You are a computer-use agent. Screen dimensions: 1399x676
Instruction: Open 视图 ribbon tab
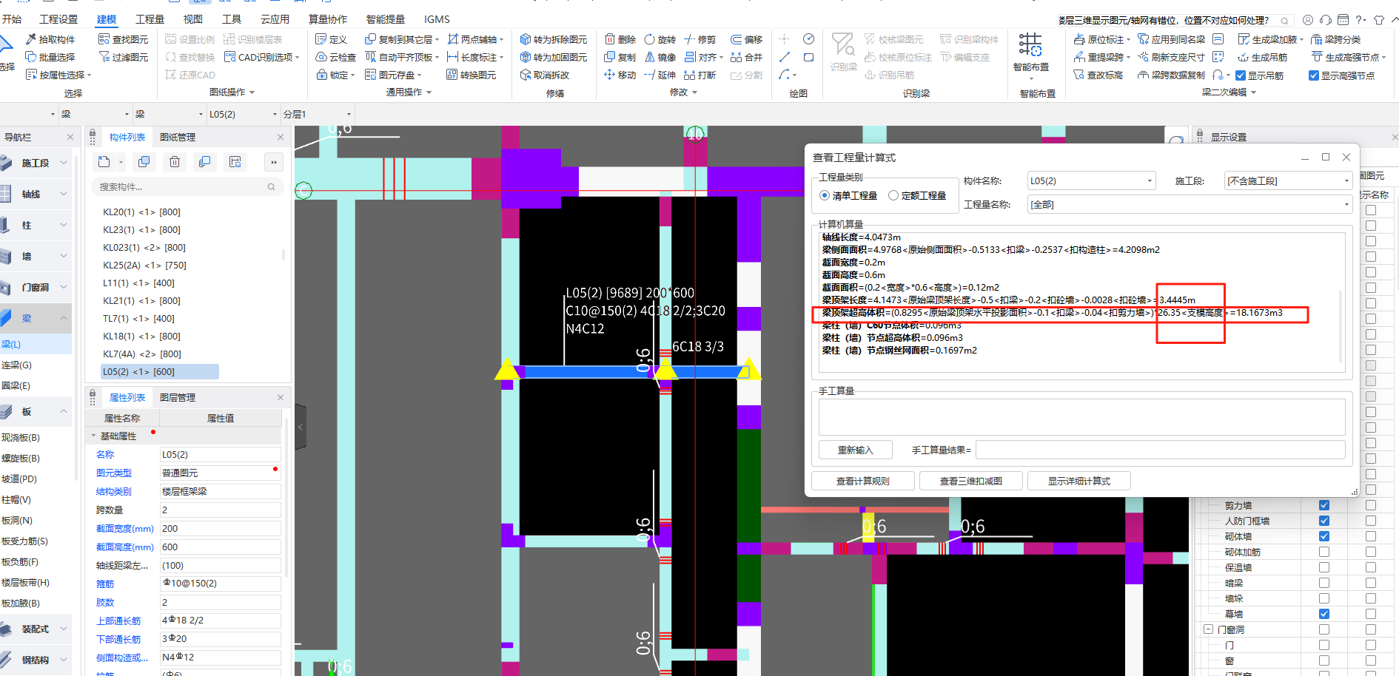(193, 19)
